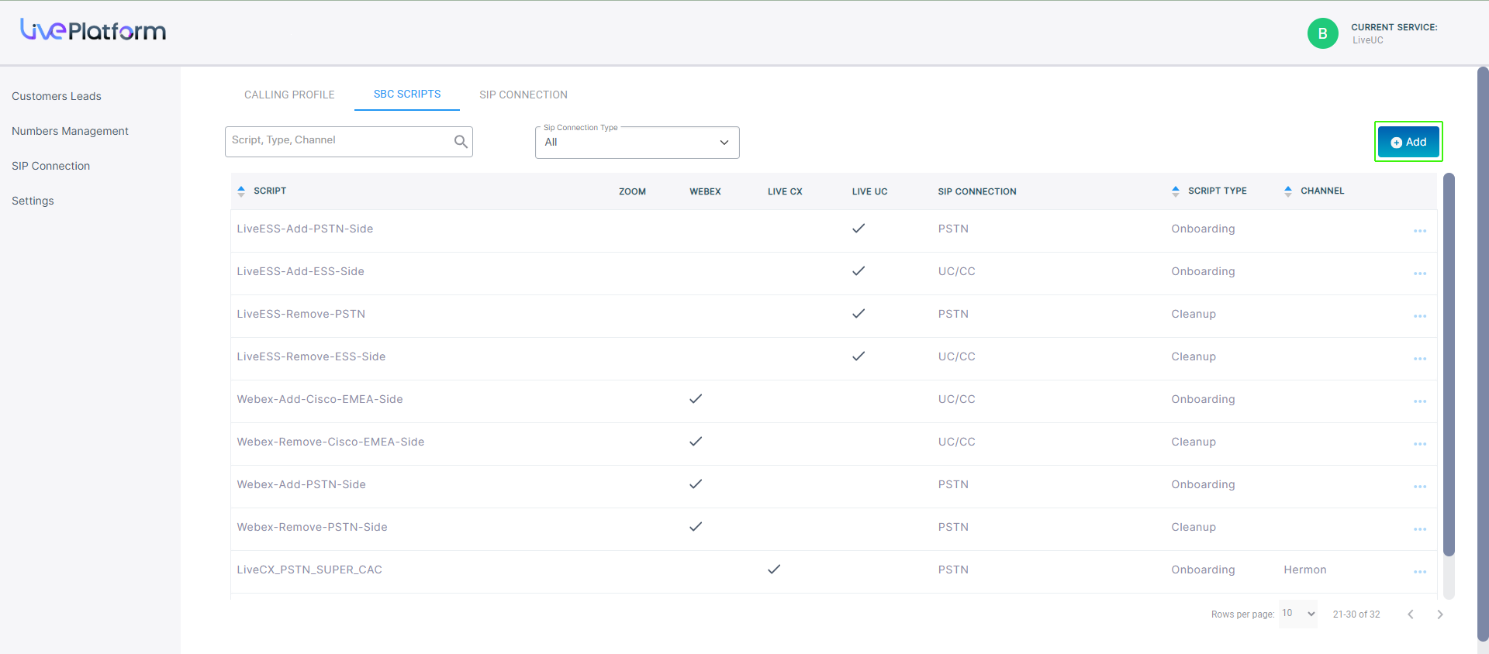Click the Add script button
Screen dimensions: 1489x654
1408,142
